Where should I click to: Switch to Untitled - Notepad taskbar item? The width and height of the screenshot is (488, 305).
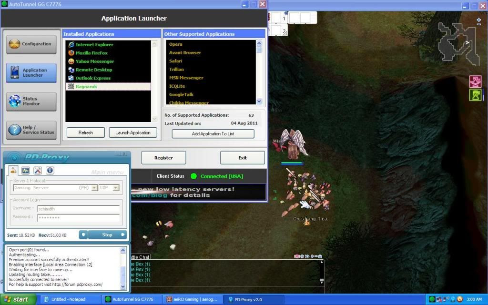[x=70, y=299]
